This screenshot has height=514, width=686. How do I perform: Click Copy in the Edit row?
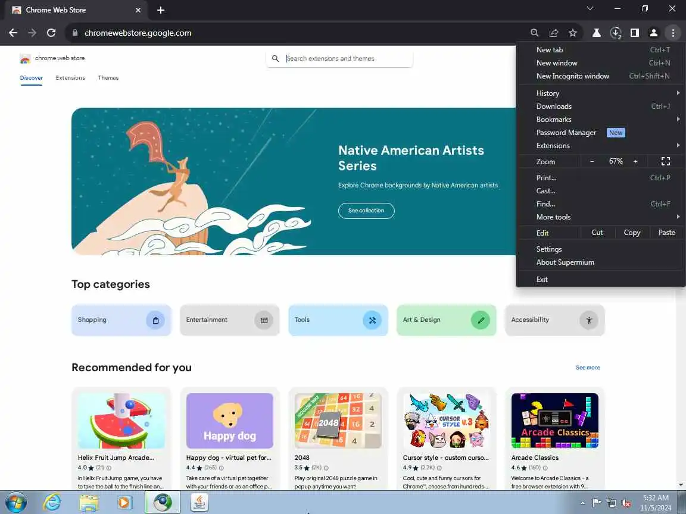(x=632, y=233)
